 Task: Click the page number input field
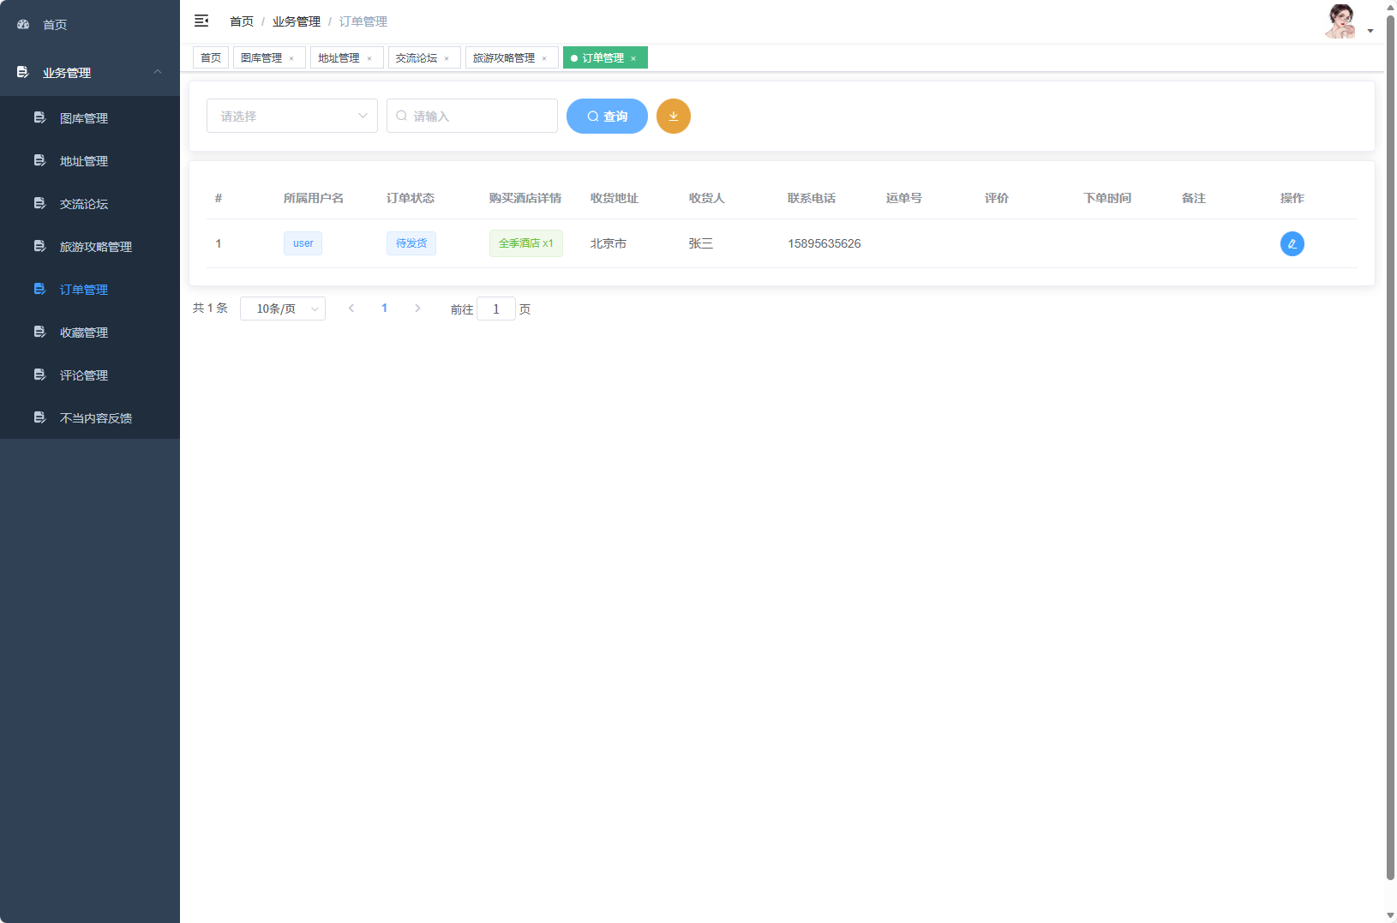coord(496,309)
